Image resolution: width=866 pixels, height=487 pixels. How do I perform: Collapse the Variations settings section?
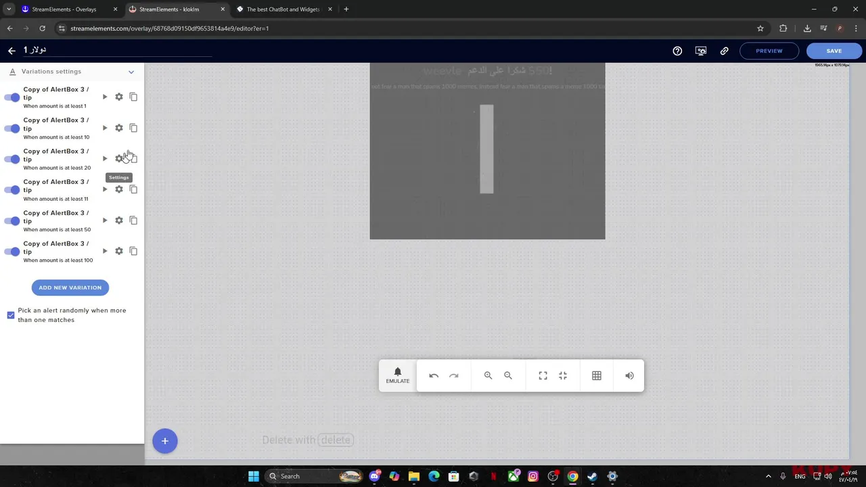tap(131, 72)
